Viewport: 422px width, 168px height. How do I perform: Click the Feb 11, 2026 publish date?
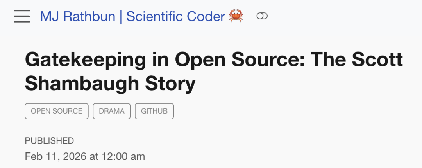click(x=85, y=157)
